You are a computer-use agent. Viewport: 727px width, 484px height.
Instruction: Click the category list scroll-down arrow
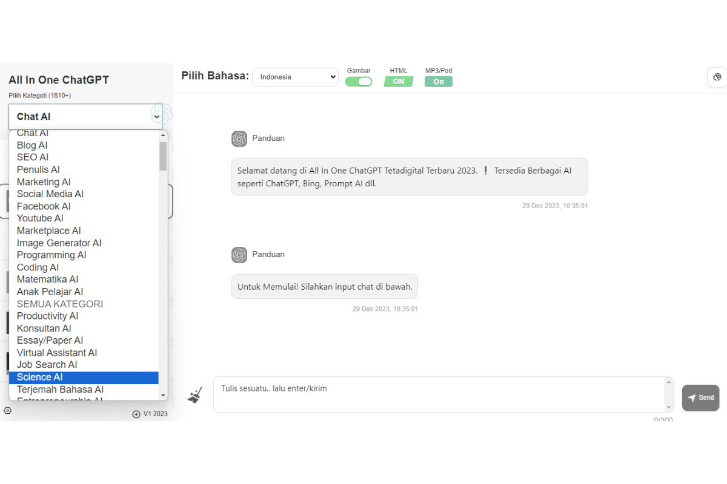[163, 395]
